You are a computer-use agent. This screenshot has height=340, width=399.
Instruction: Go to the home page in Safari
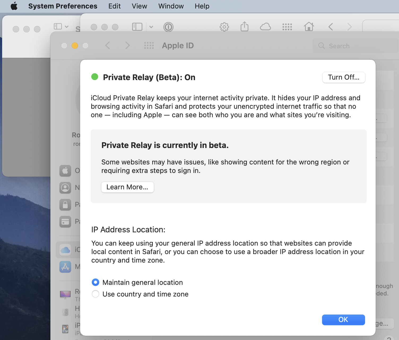pyautogui.click(x=309, y=27)
